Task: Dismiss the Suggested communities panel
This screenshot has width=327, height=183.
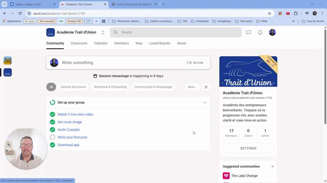Action: pyautogui.click(x=272, y=166)
